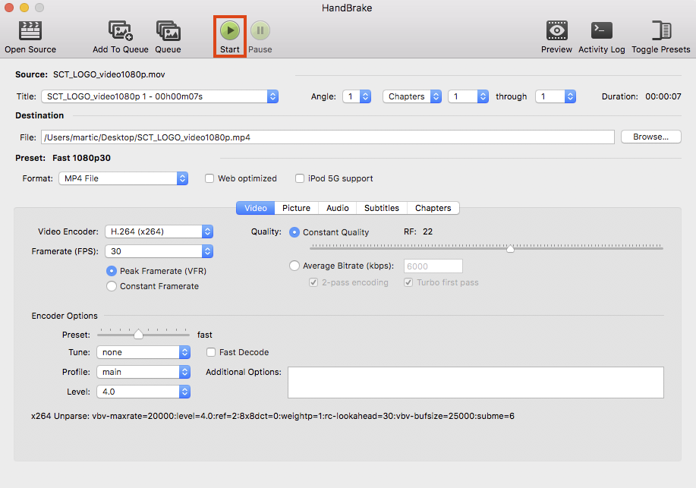
Task: Select Average Bitrate (kbps) radio button
Action: 294,266
